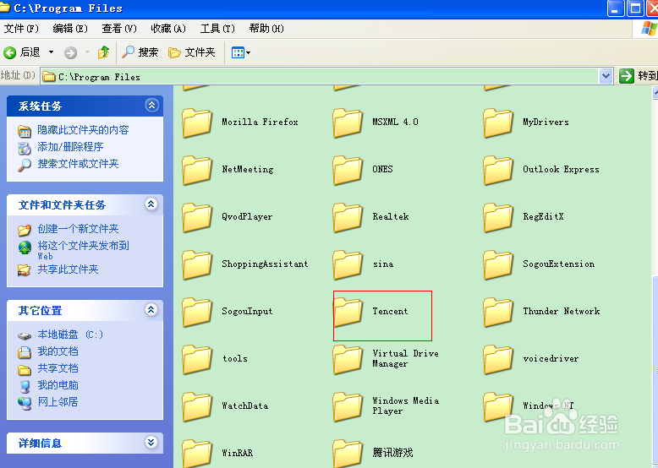Screen dimensions: 658x468
Task: Expand the 详细信息 panel
Action: pos(151,442)
